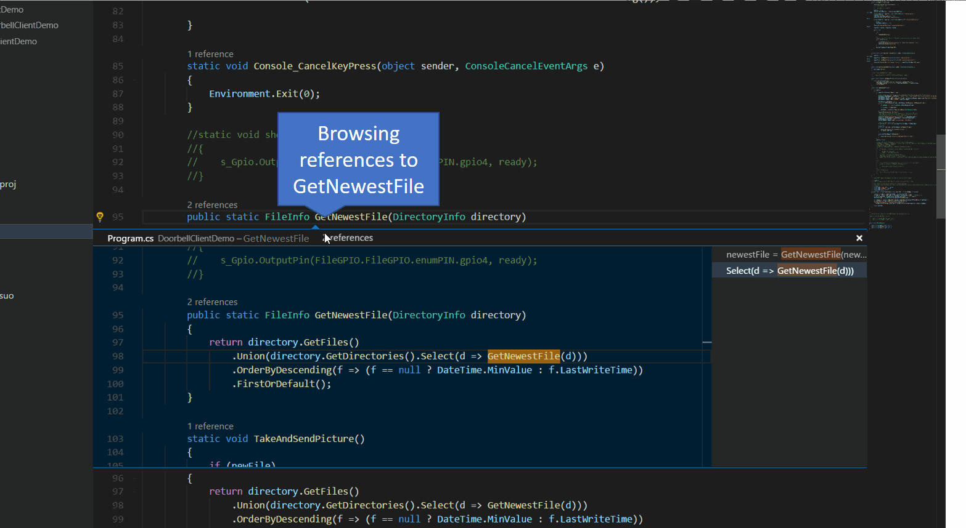
Task: Click the "Browsing references to GetNewestFile" callout
Action: coord(358,159)
